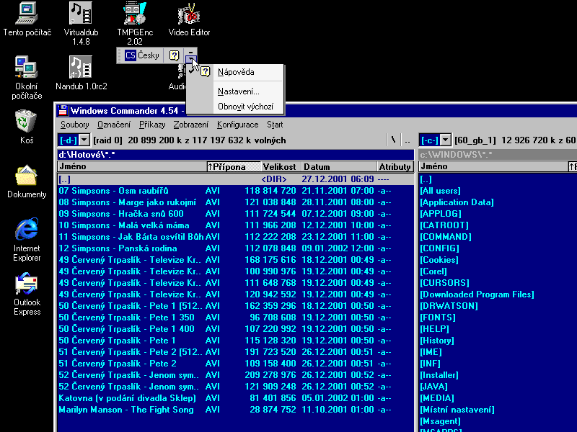Click the root directory backslash button

[x=393, y=140]
